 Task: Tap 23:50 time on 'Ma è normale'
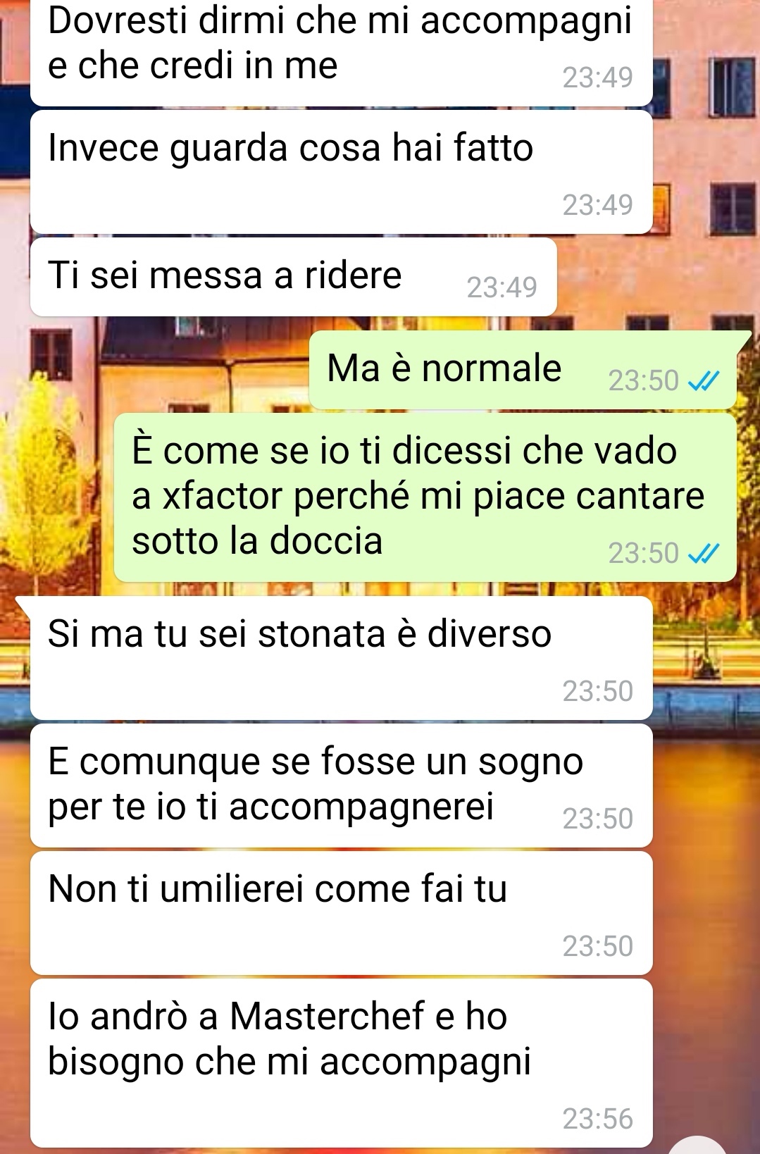644,380
